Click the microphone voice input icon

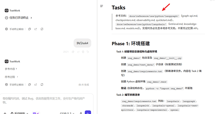(x=81, y=113)
